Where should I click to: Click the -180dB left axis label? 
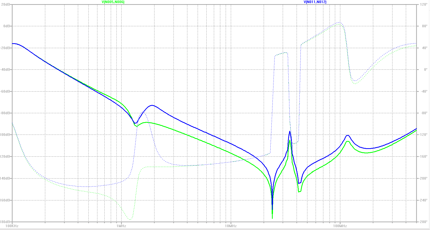5,222
